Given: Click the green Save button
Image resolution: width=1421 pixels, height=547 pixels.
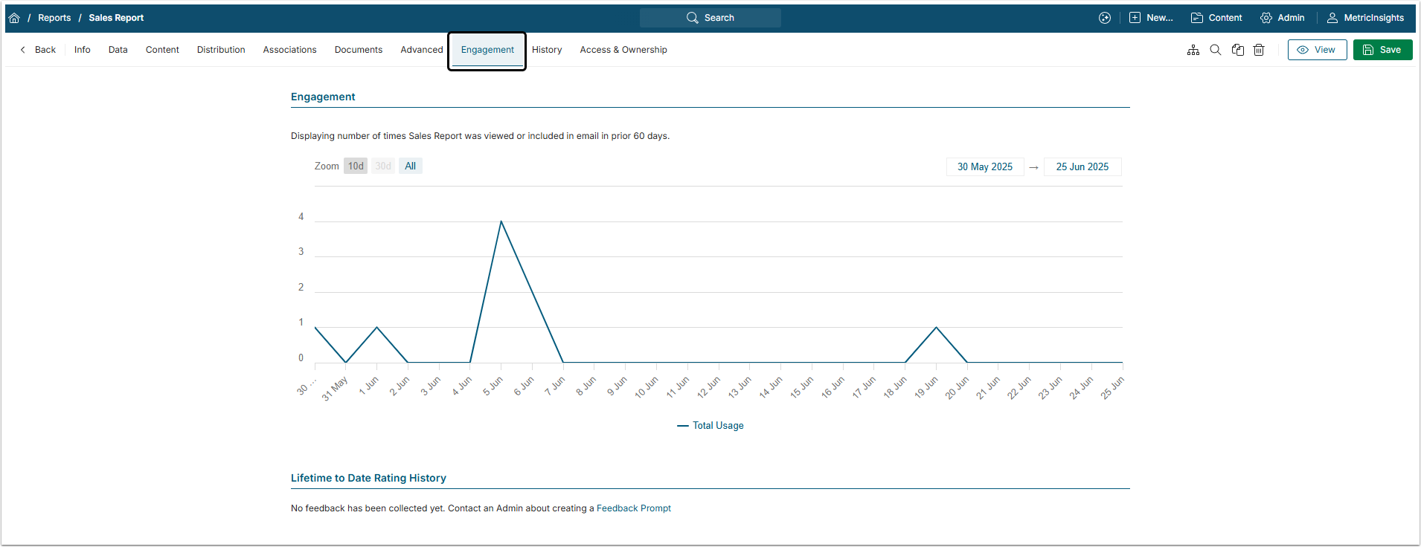Looking at the screenshot, I should 1382,50.
